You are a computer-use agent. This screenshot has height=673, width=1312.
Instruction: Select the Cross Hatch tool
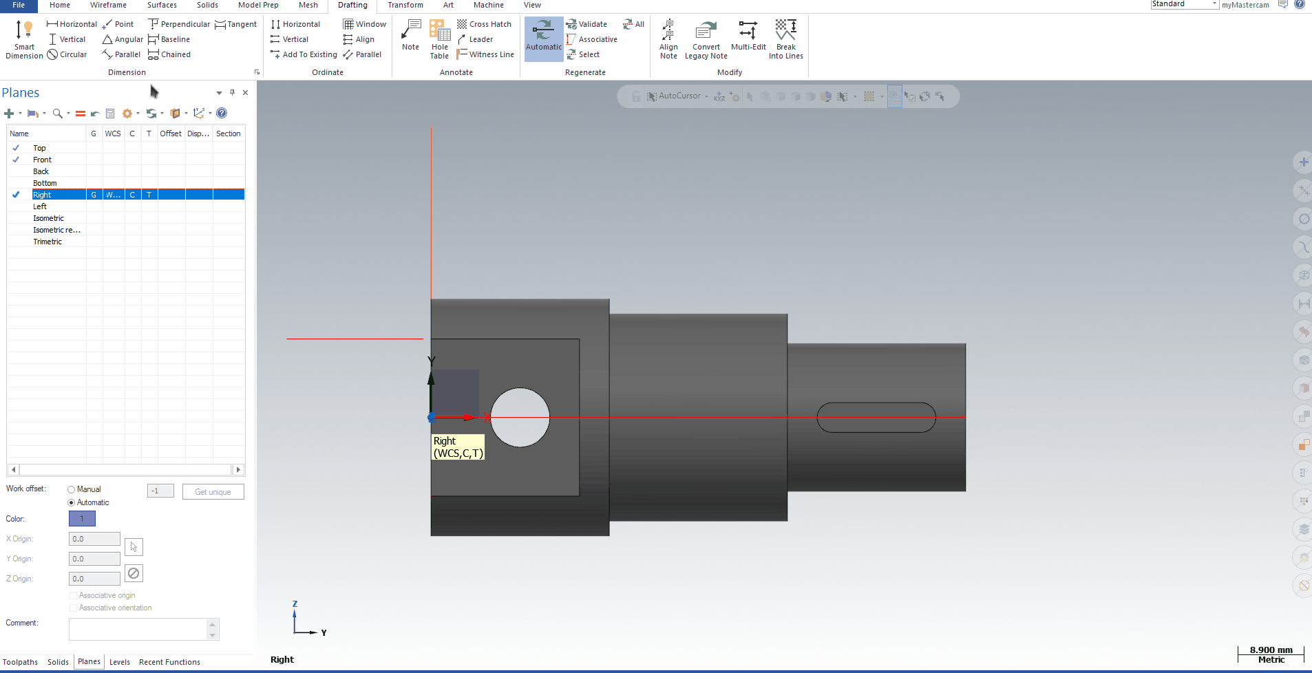[x=484, y=24]
